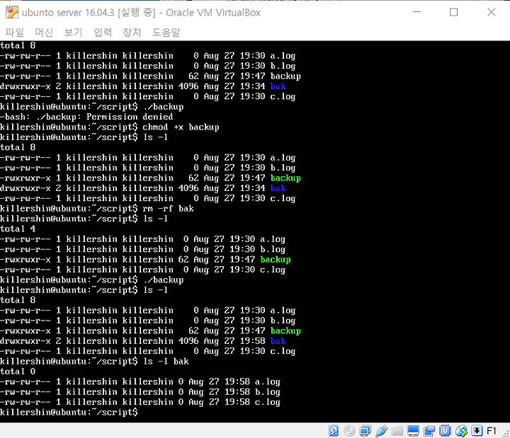
Task: Click the resize grip in the status bar corner
Action: [506, 434]
